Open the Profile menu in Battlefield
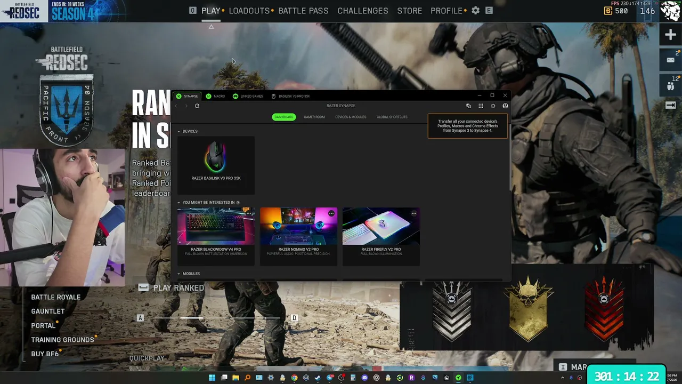This screenshot has height=384, width=682. (x=446, y=11)
